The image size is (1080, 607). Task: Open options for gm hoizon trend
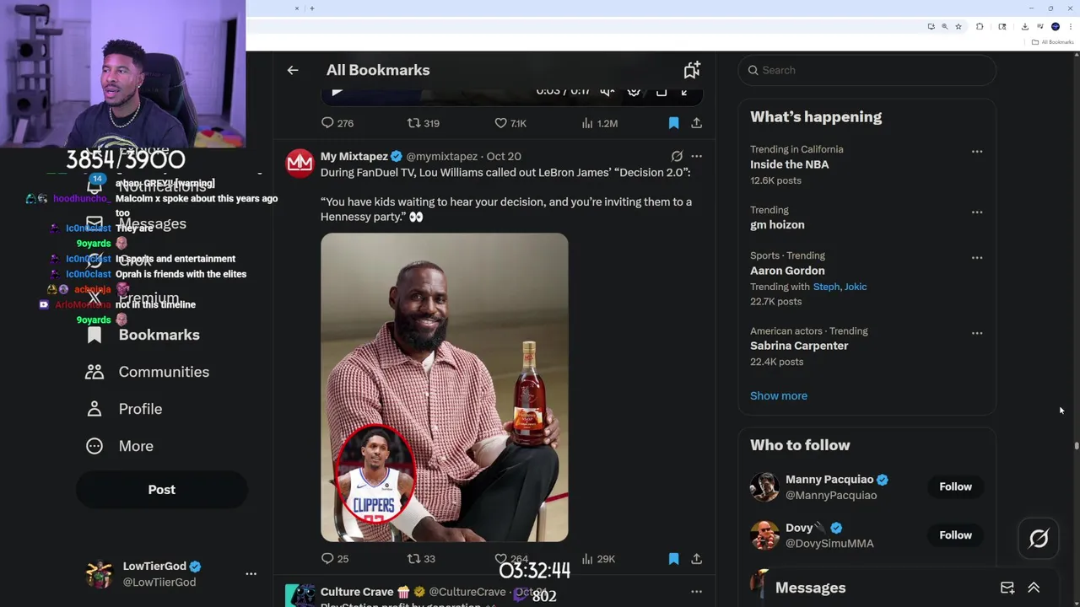coord(977,212)
